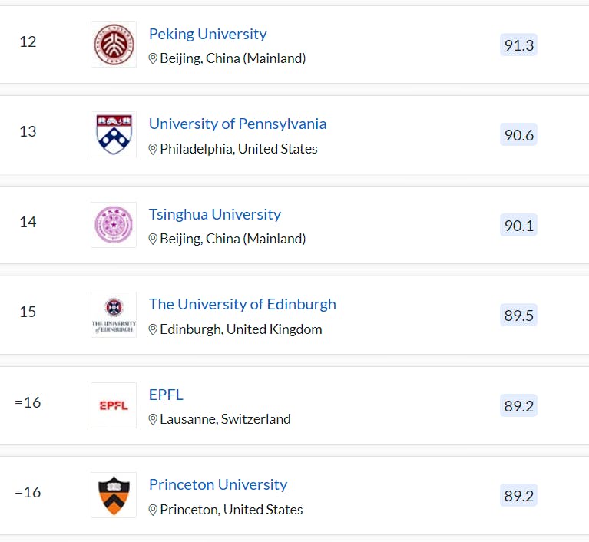Open the EPFL university link
589x542 pixels.
point(166,395)
